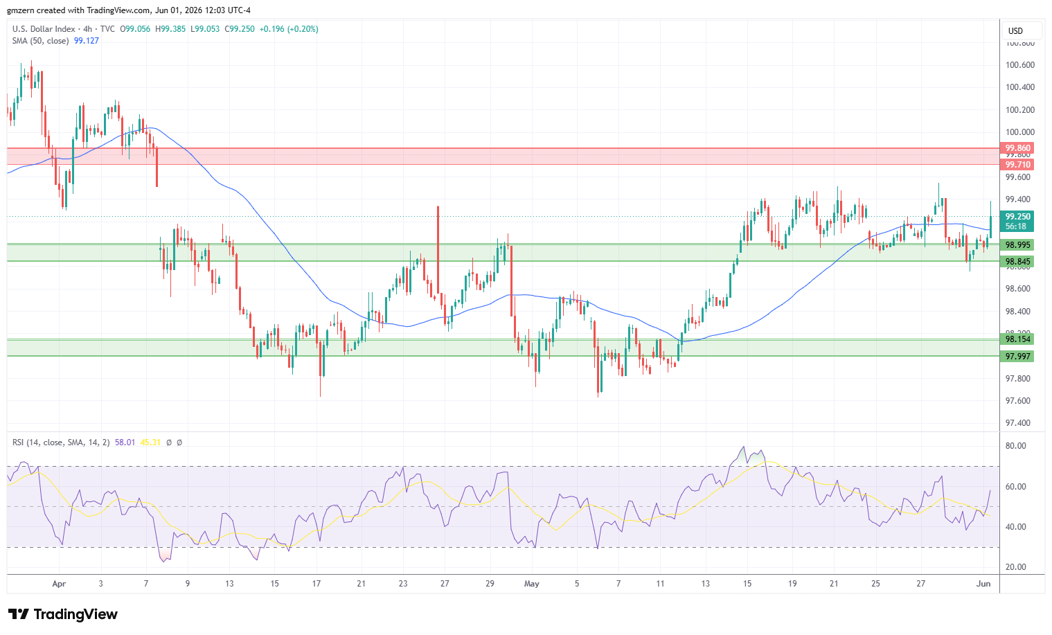Click the 100.000 price axis label

1020,132
